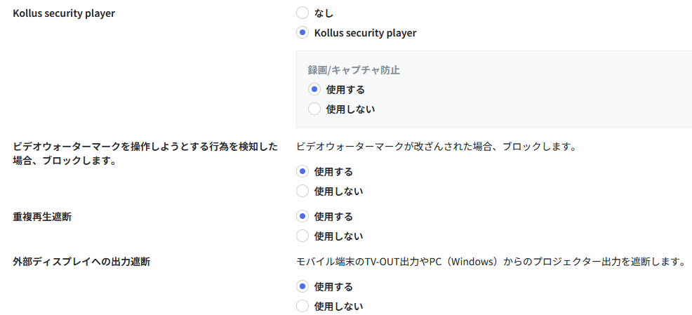The width and height of the screenshot is (692, 315).
Task: Choose the 'Kollus security player' radio option
Action: (302, 33)
